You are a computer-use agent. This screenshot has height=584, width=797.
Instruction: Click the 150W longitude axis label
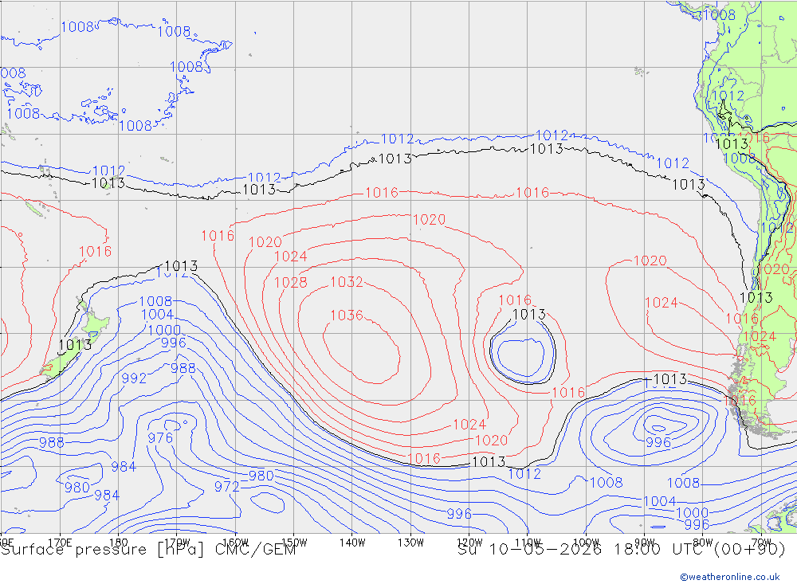pos(294,543)
